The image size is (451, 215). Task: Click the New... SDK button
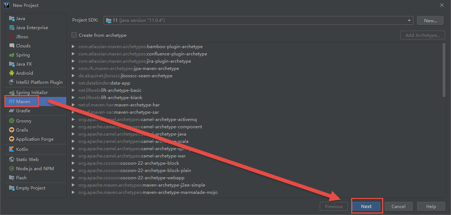click(x=430, y=20)
